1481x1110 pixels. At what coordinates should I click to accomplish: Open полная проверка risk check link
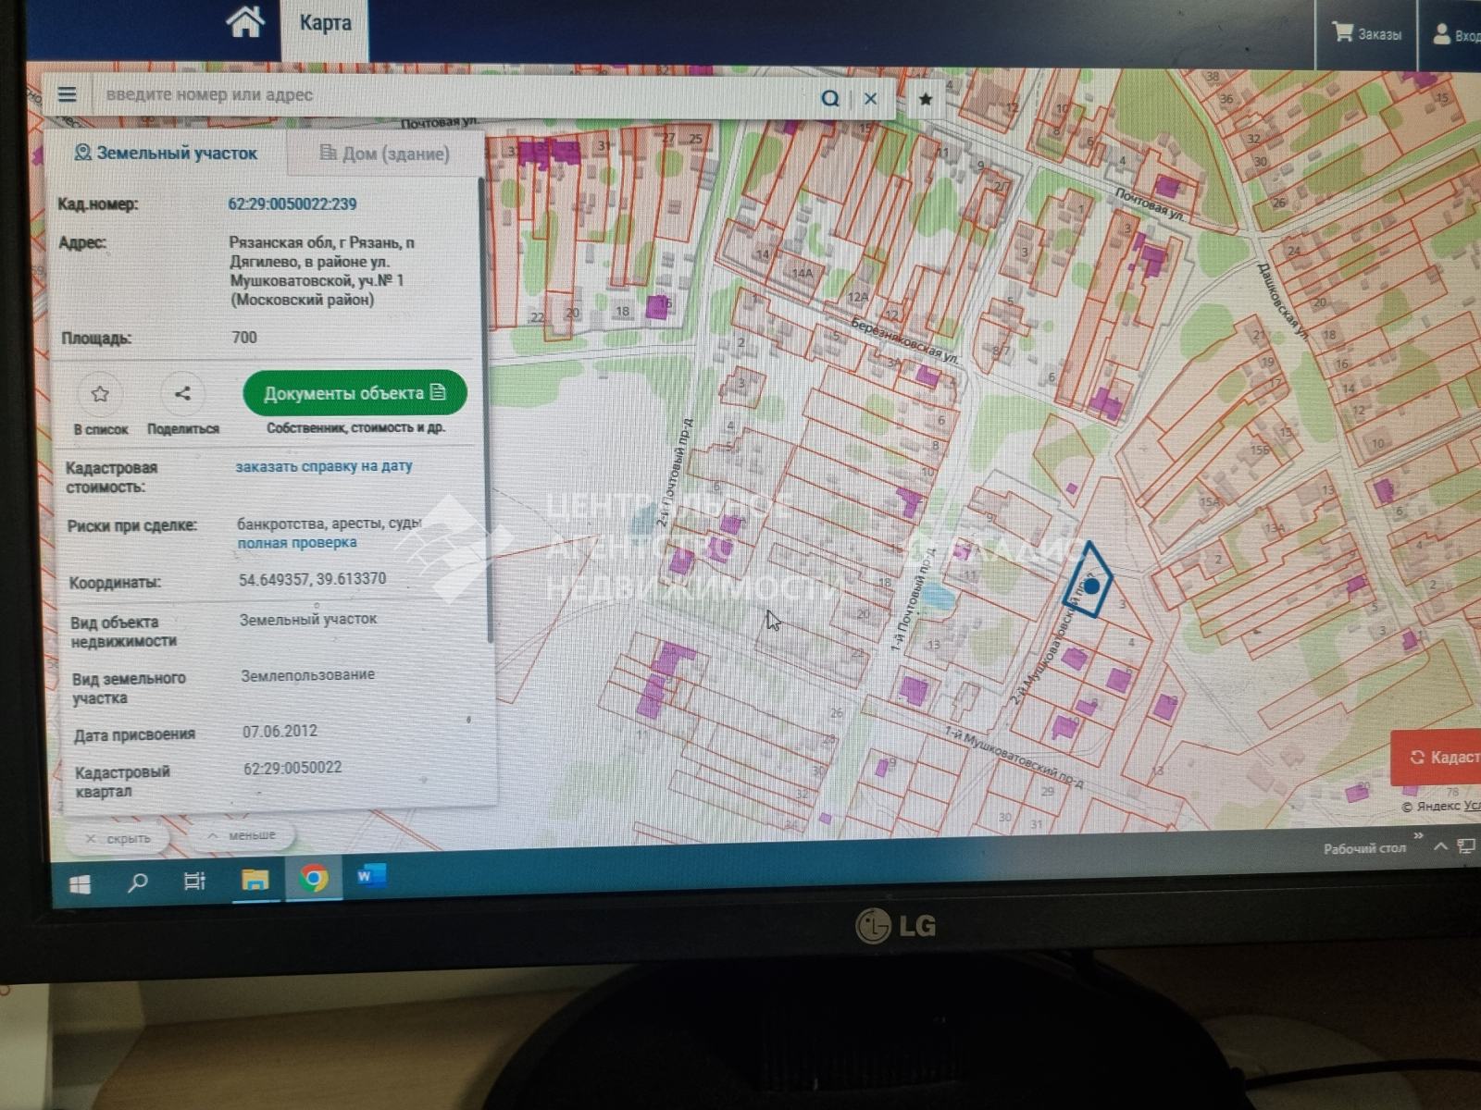point(297,543)
